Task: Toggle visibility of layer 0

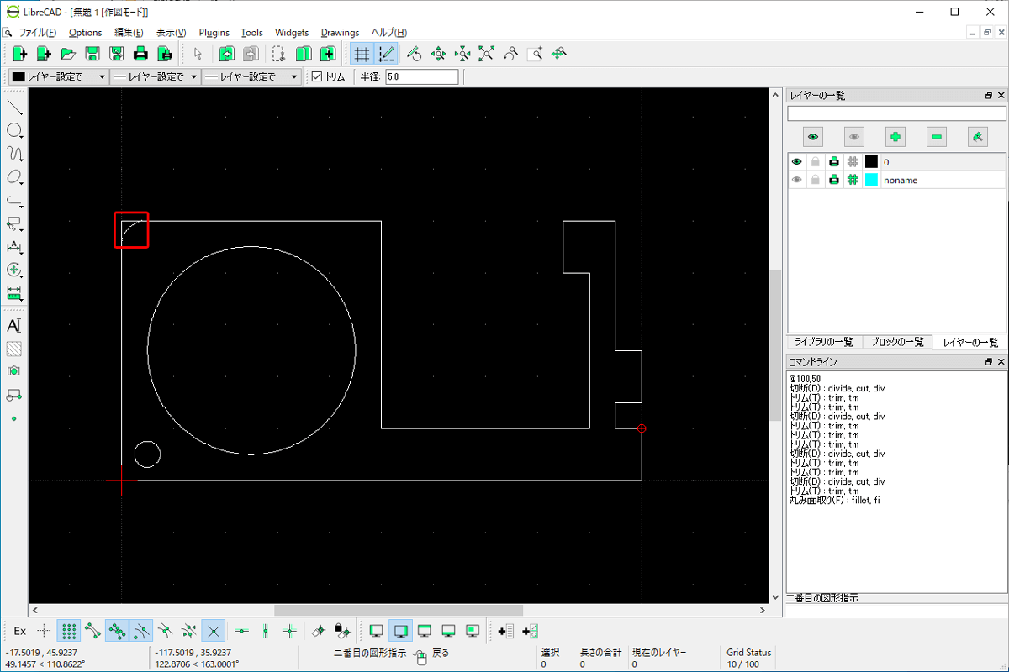Action: coord(796,161)
